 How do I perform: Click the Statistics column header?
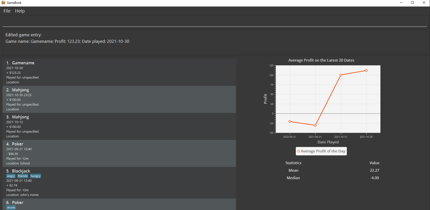coord(294,163)
